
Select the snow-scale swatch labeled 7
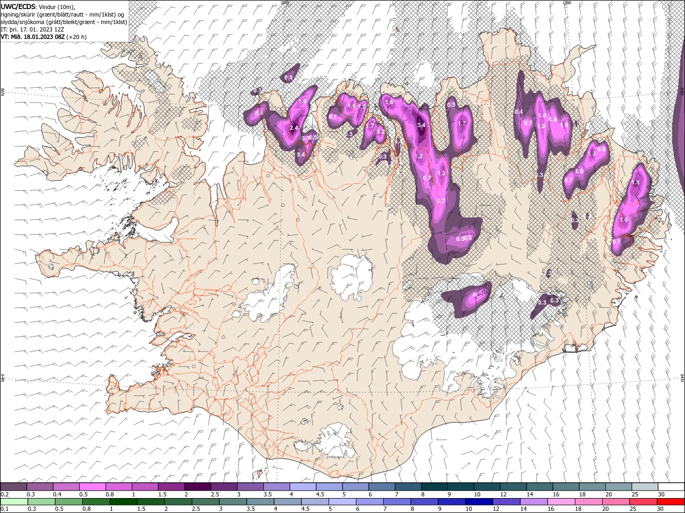tap(407, 487)
